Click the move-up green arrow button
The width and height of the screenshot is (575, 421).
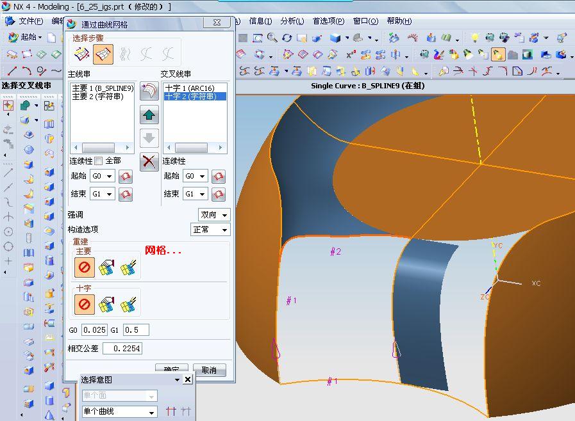click(x=149, y=115)
